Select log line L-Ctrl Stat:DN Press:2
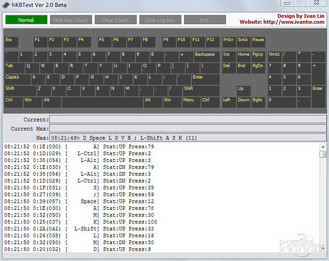This screenshot has width=329, height=261. (77, 181)
